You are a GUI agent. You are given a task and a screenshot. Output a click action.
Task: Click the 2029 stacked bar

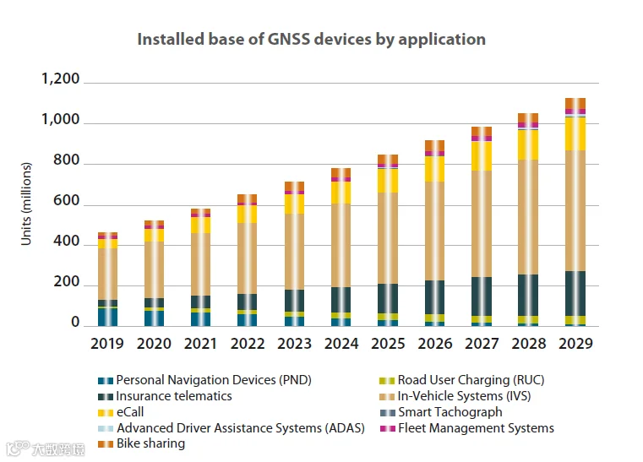575,212
